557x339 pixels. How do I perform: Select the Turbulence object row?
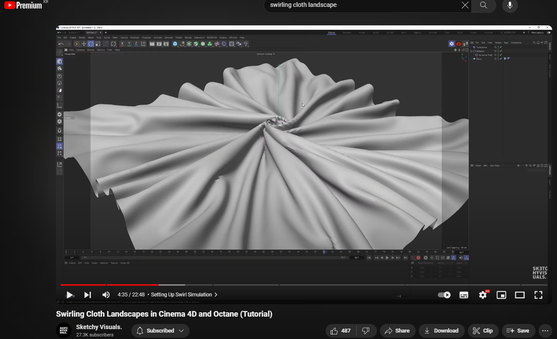coord(482,47)
